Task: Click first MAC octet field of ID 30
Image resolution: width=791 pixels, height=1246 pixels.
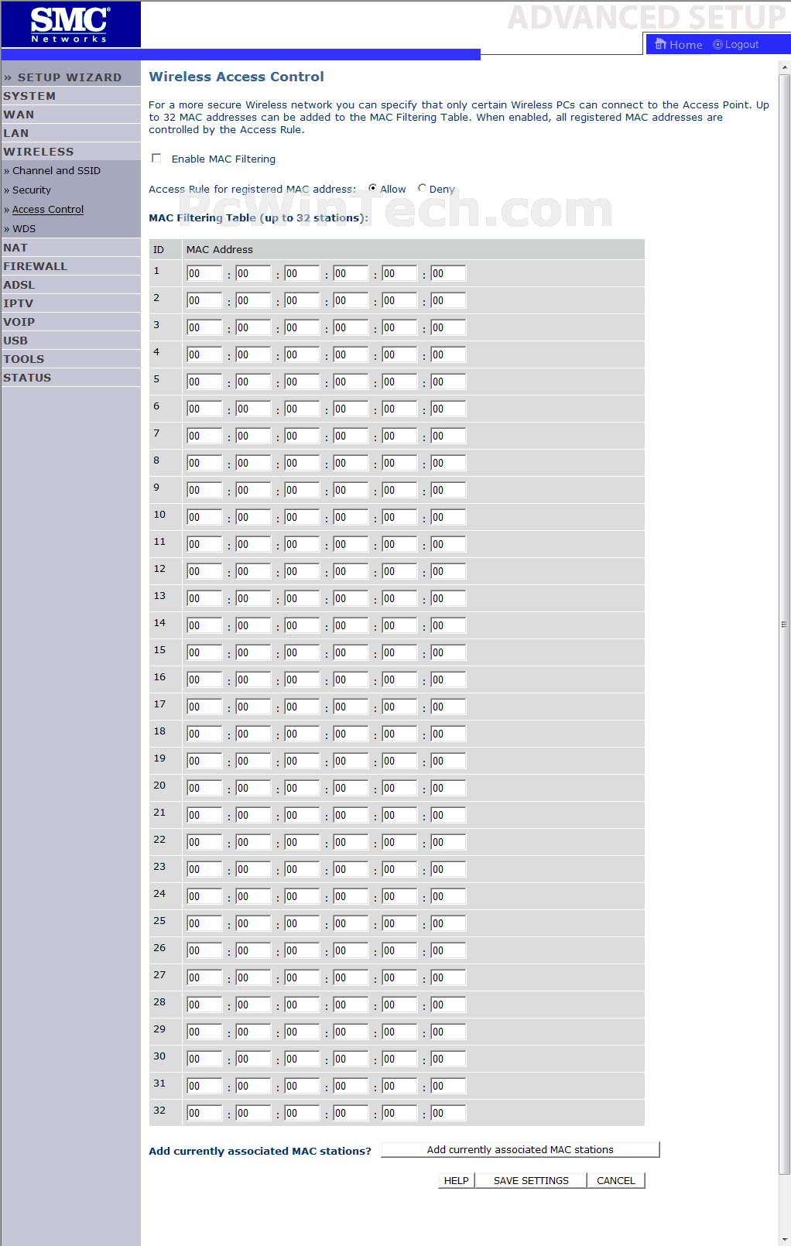Action: 204,1059
